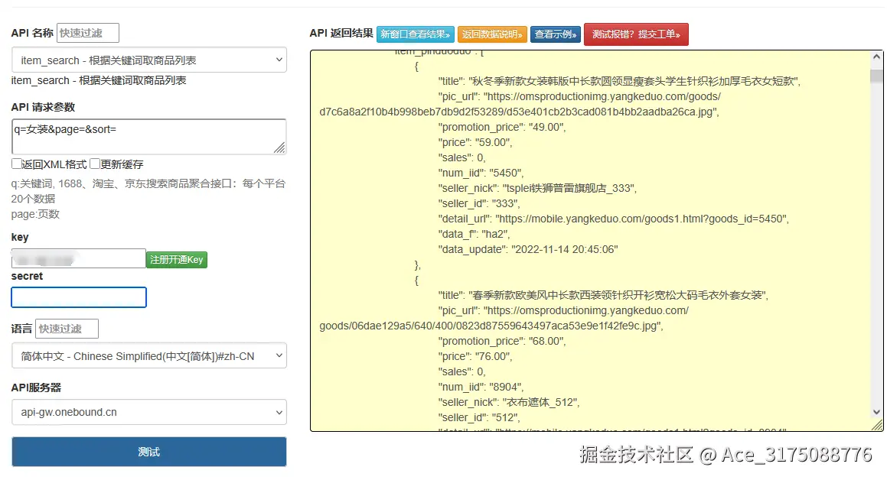Viewport: 887px width, 480px height.
Task: Click the "promotion_price": "49.00" line
Action: click(x=502, y=127)
